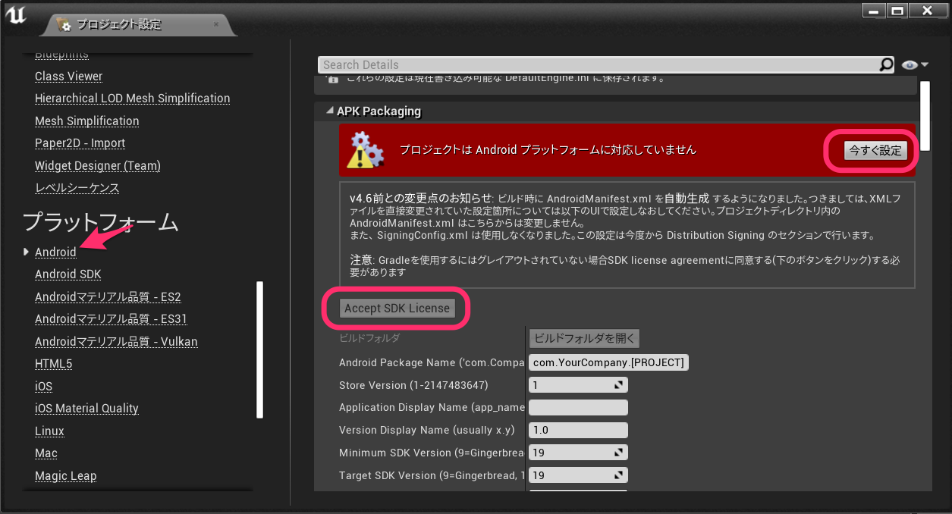The height and width of the screenshot is (514, 952).
Task: Open Androidマテリアル品質 - ES31
Action: (111, 319)
